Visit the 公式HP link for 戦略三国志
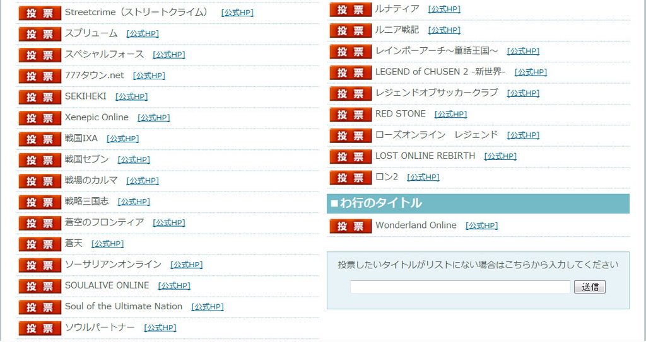Viewport: 646px width, 342px height. coord(134,202)
